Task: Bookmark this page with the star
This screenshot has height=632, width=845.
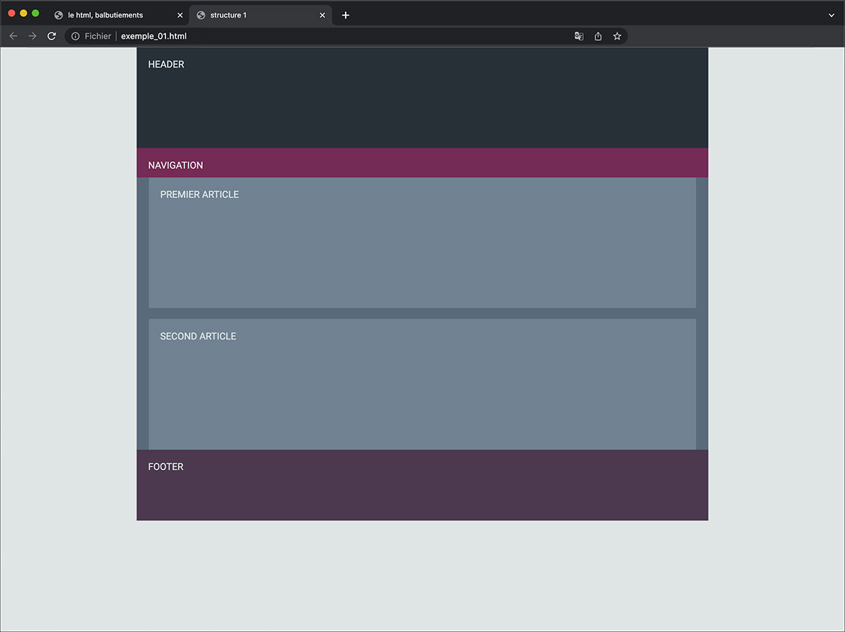Action: (617, 36)
